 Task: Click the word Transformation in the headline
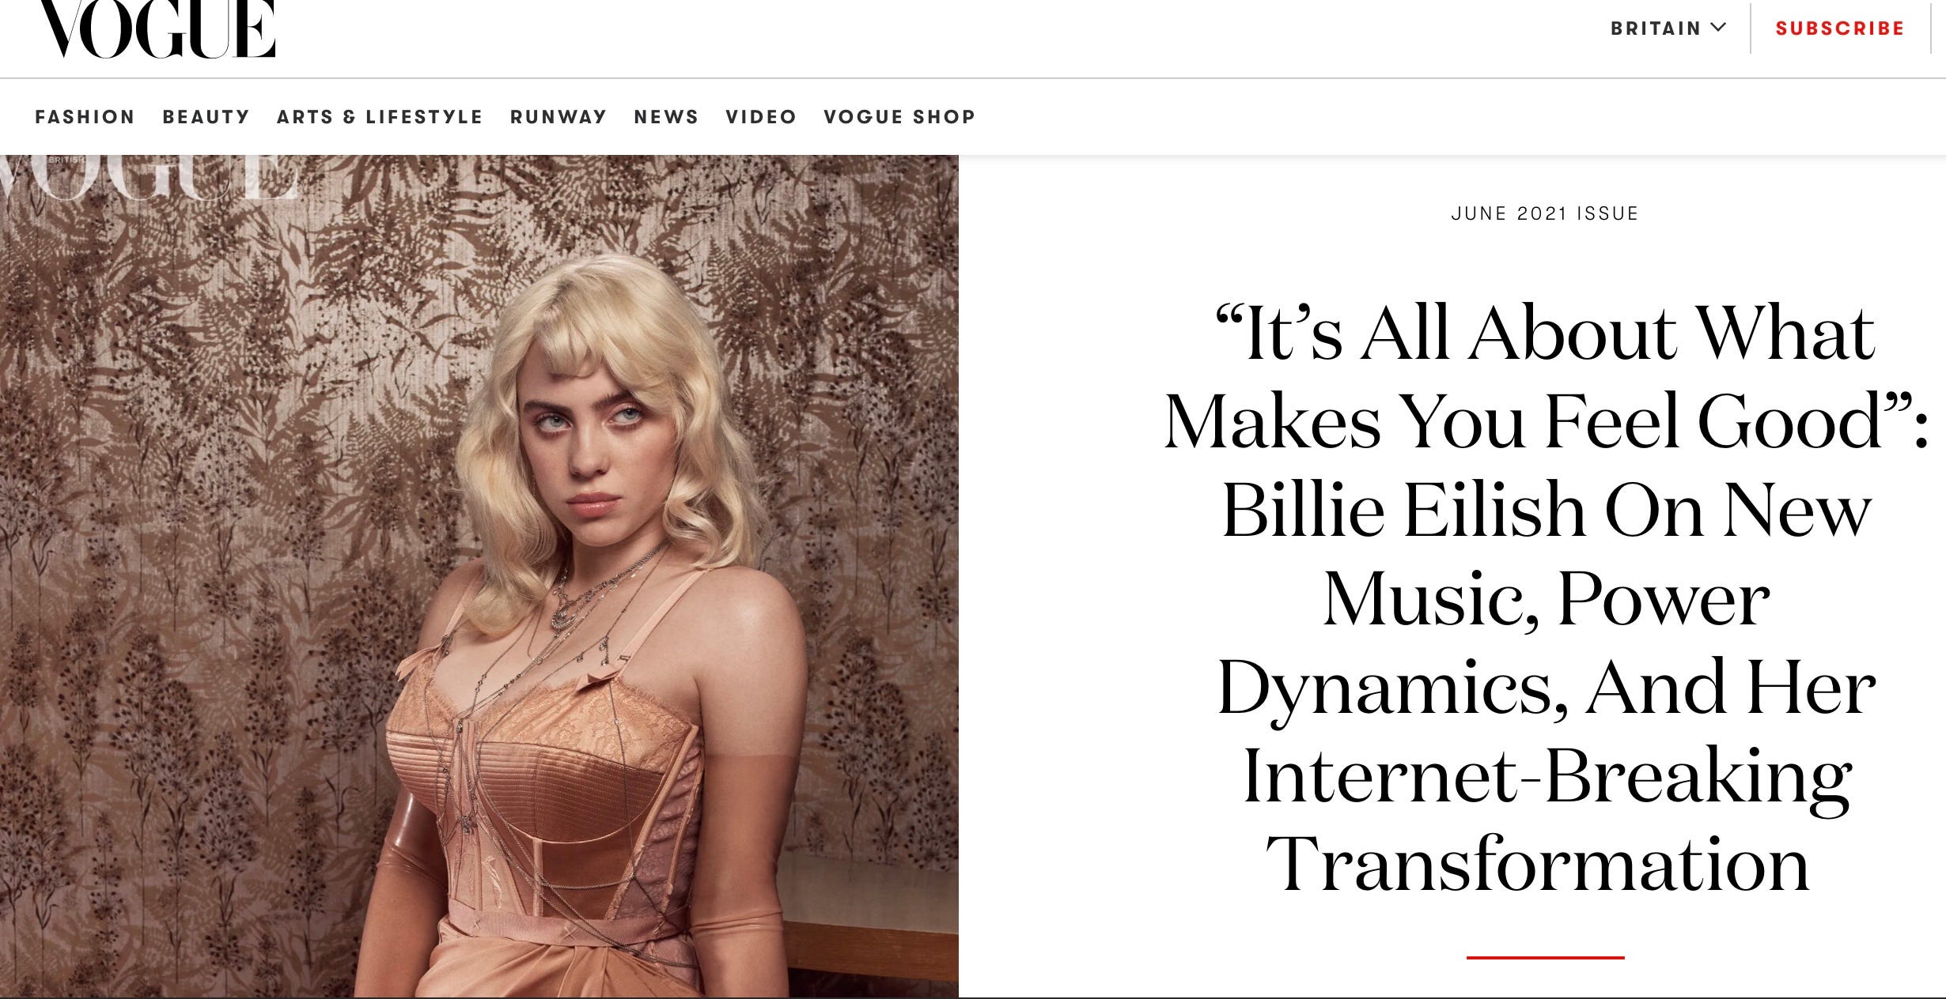pos(1538,864)
